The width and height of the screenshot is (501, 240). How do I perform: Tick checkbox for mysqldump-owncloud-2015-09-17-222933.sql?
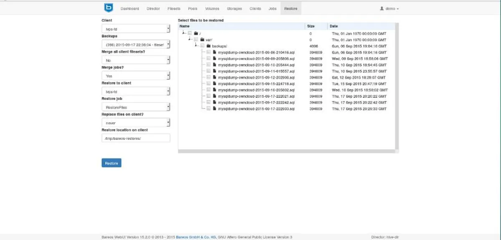click(208, 108)
